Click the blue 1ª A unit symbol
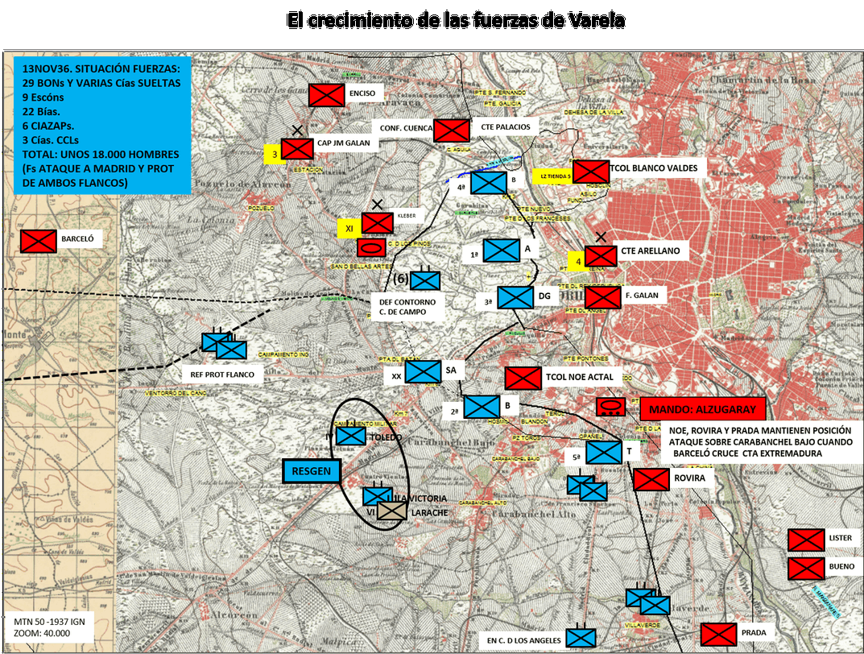This screenshot has width=864, height=654. point(502,250)
